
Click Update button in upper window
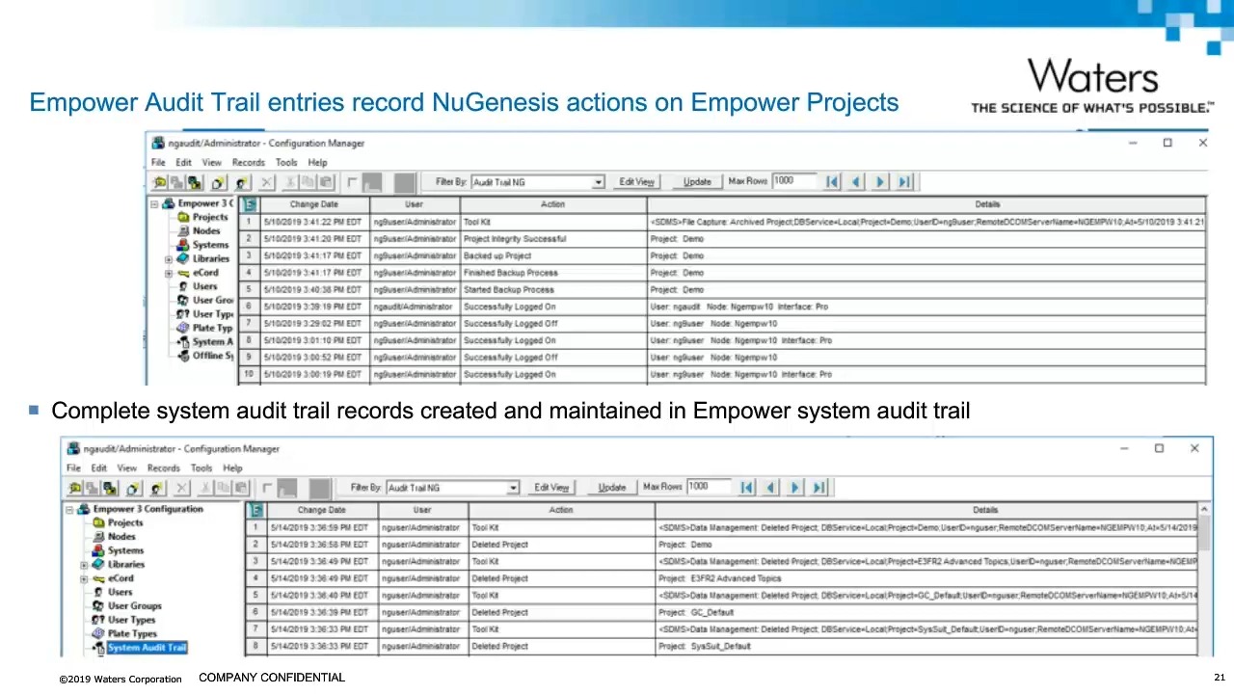click(x=697, y=182)
